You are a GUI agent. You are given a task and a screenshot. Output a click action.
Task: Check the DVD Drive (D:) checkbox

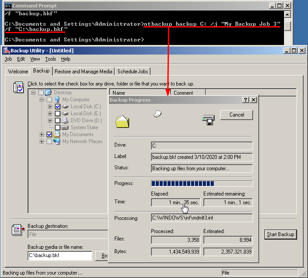[58, 120]
